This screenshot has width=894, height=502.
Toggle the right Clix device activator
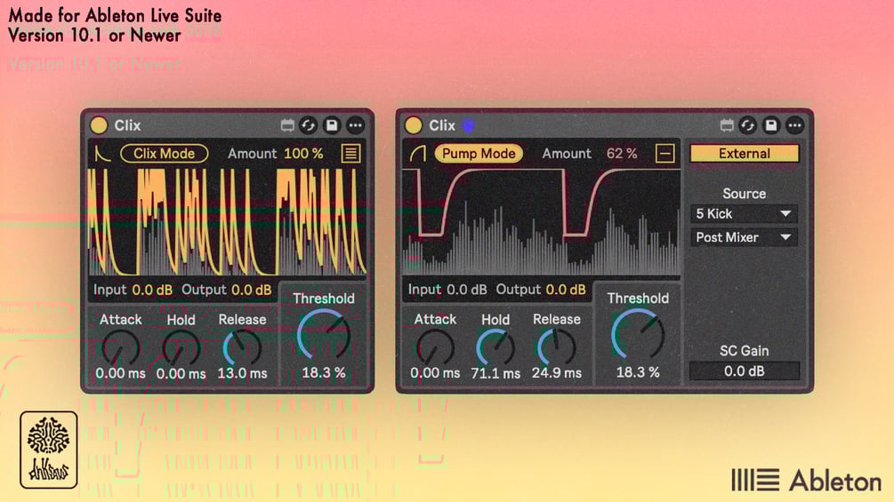(414, 125)
